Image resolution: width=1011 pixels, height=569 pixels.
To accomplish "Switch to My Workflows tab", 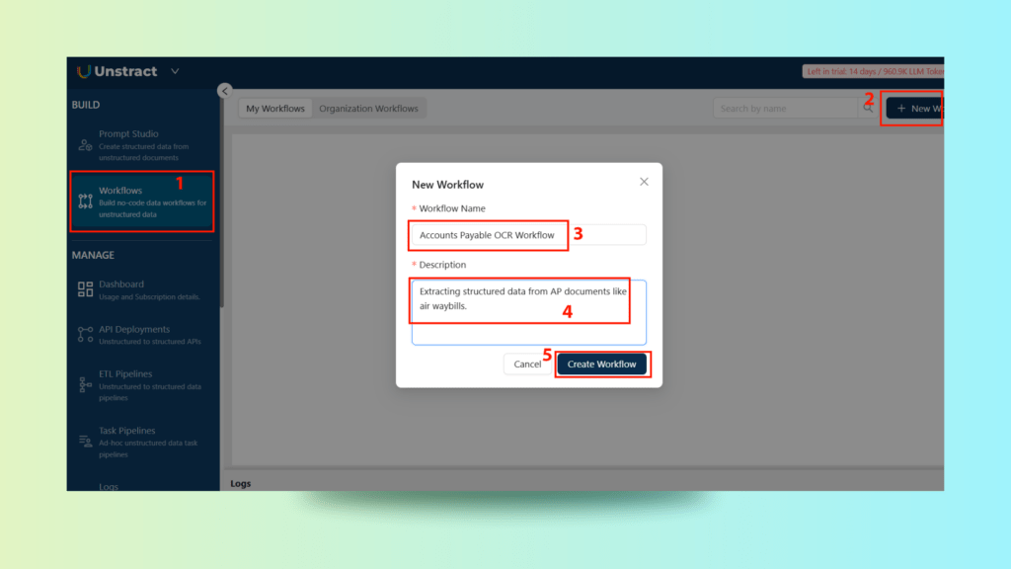I will click(275, 109).
